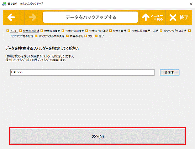Click the 完了 breadcrumb step
Image resolution: width=195 pixels, height=149 pixels.
tap(101, 36)
